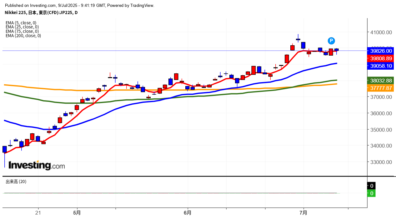Click the 6月 date axis label
Screen dimensions: 396x218
pos(188,213)
